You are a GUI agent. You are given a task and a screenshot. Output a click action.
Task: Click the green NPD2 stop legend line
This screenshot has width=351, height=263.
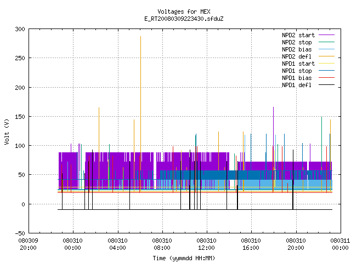pos(327,42)
